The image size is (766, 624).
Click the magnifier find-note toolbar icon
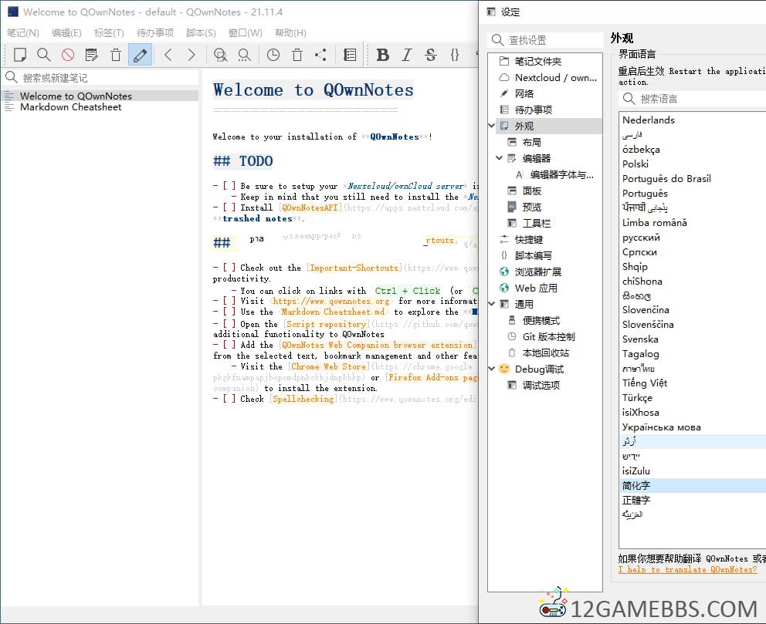point(44,55)
